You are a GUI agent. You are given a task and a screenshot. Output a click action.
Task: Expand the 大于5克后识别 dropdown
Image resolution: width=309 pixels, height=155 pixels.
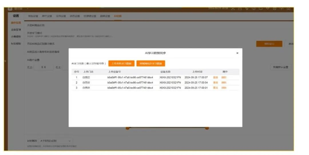point(56,141)
